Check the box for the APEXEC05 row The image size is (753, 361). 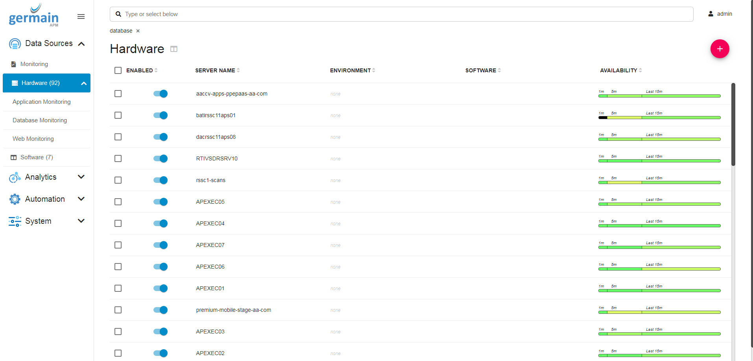[118, 202]
